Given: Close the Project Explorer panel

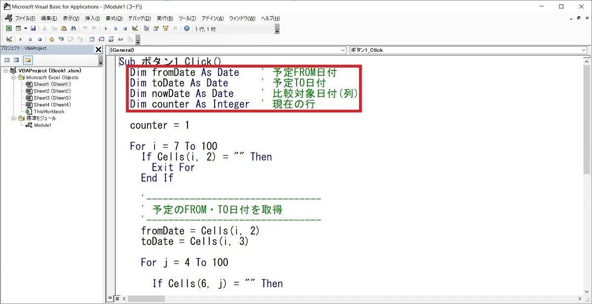Looking at the screenshot, I should [x=99, y=49].
